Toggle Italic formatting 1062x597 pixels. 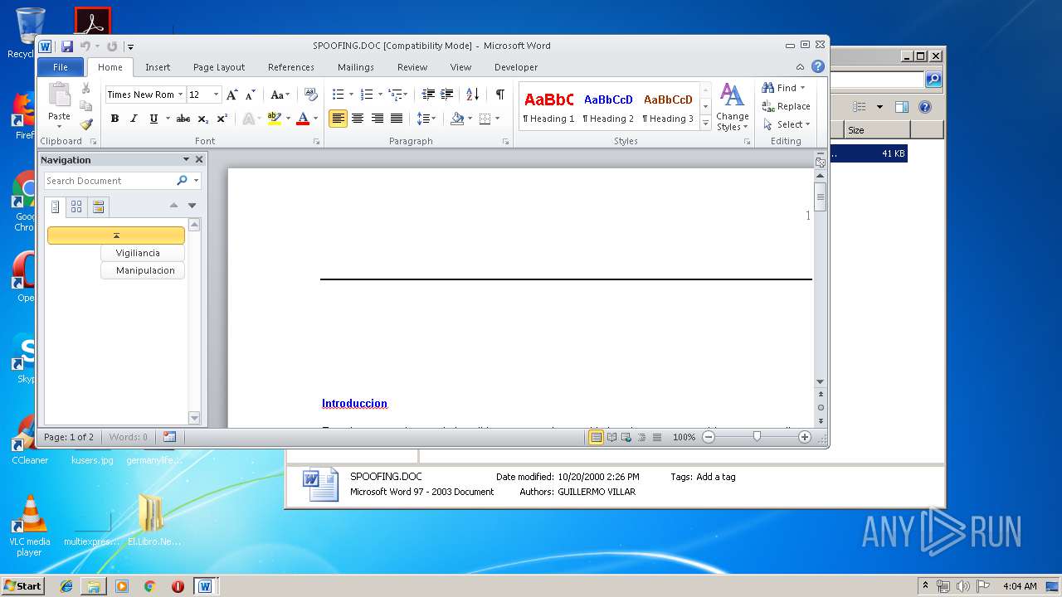(133, 119)
